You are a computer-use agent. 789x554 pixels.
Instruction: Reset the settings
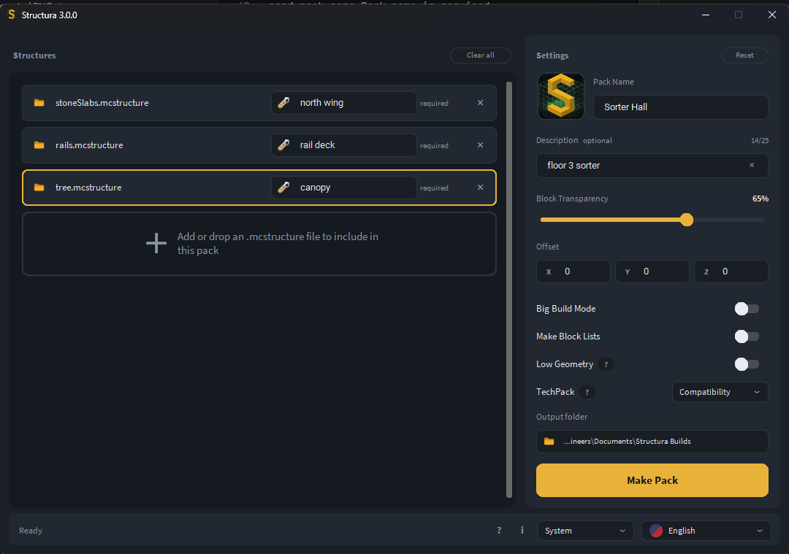[744, 55]
